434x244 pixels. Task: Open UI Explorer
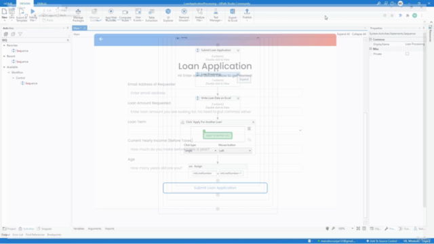(x=168, y=15)
